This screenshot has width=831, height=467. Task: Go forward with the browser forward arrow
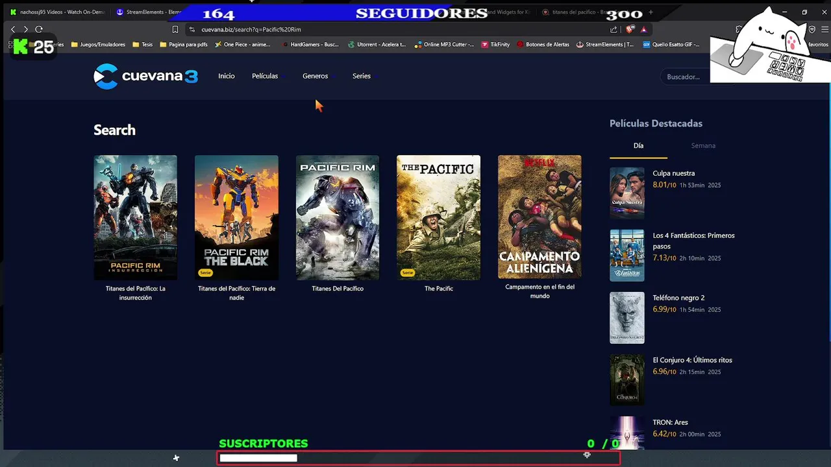click(26, 29)
